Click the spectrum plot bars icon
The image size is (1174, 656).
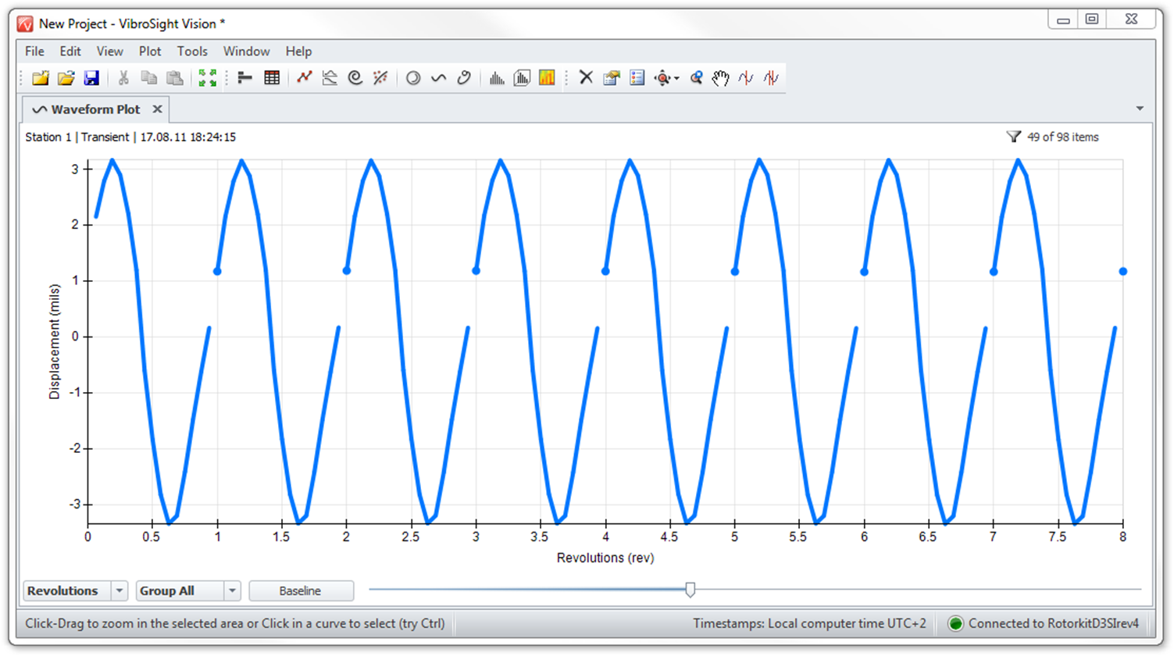point(497,78)
